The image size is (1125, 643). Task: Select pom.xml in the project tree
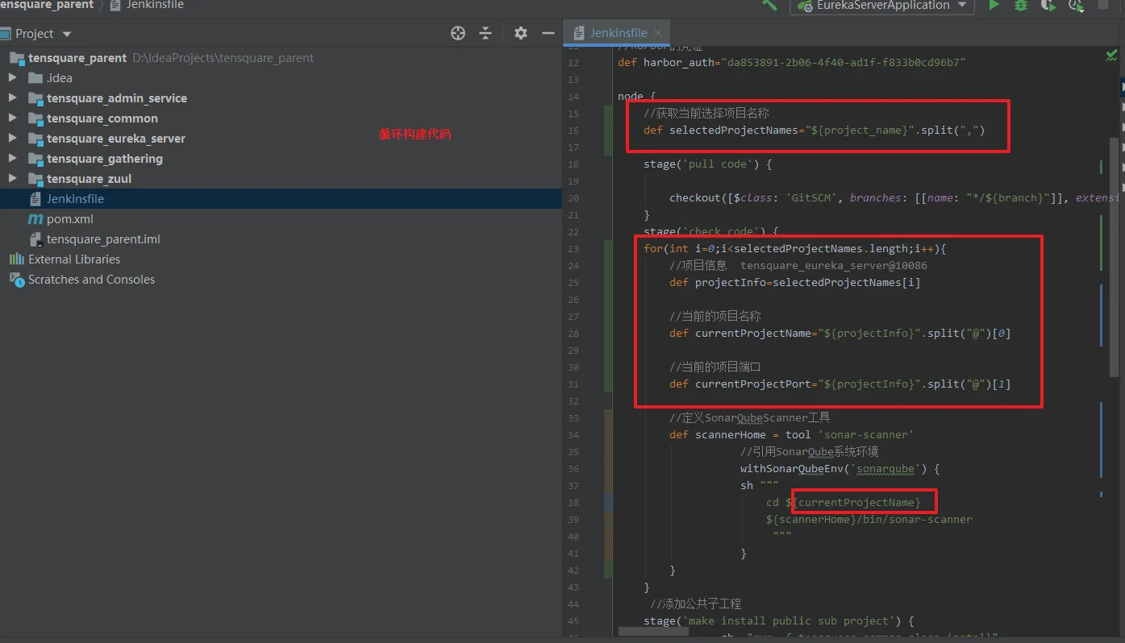click(69, 219)
